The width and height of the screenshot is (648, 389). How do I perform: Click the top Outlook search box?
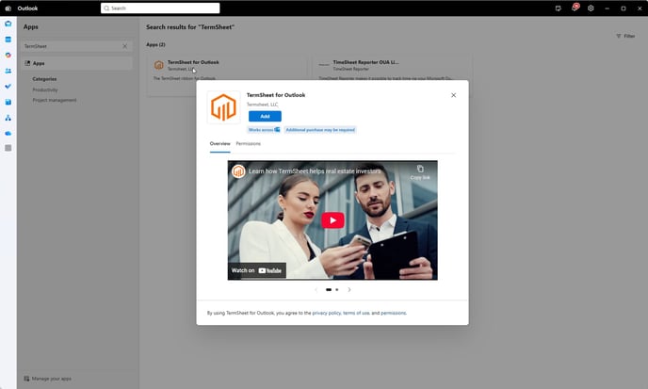click(x=160, y=8)
